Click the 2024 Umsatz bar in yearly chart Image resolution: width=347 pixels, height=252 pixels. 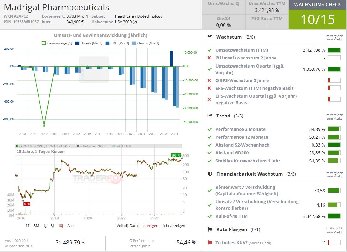click(172, 59)
